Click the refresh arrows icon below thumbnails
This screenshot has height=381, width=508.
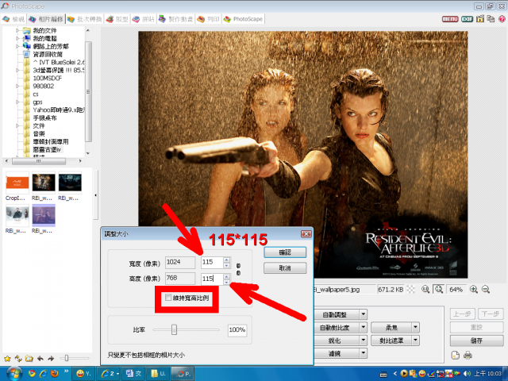point(18,359)
